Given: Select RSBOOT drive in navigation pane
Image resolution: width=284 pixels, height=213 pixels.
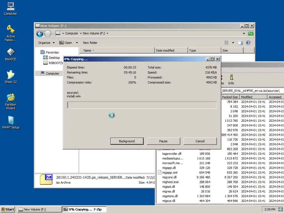Looking at the screenshot, I should [53, 63].
